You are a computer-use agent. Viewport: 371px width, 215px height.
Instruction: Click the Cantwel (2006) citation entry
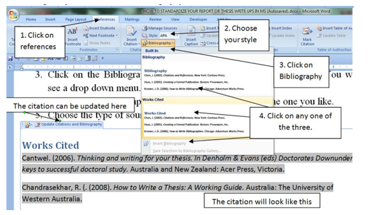187,164
